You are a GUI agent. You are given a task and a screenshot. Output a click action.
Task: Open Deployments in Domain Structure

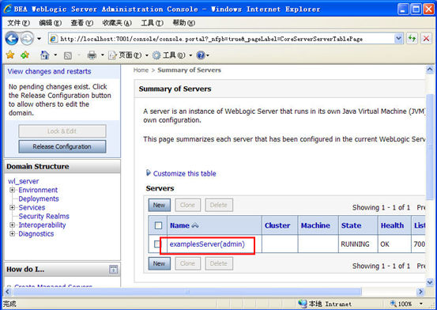click(x=39, y=198)
